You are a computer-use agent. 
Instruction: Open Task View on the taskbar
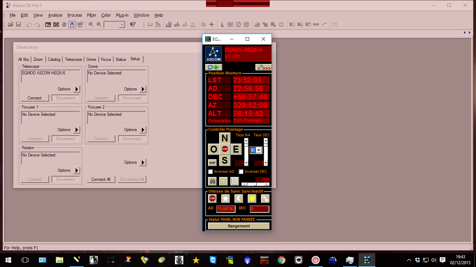tap(25, 260)
